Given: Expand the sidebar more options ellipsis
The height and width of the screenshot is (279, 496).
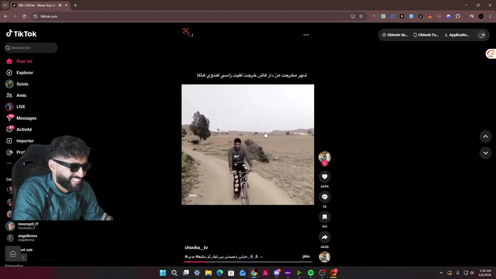Looking at the screenshot, I should click(9, 163).
